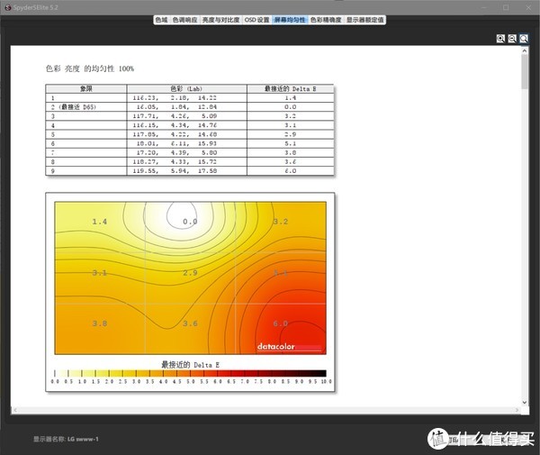540x455 pixels.
Task: Click the zoom out magnifier icon
Action: (x=512, y=39)
